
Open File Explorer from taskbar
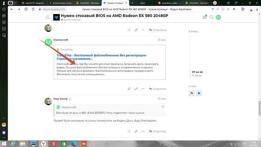(23, 144)
